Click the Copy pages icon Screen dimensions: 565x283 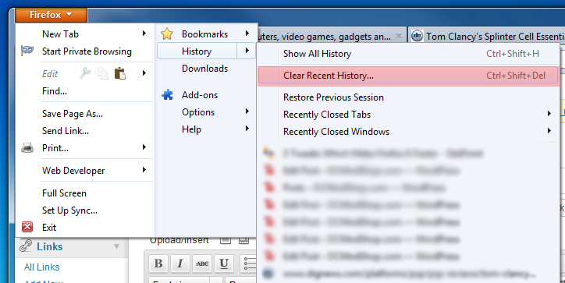click(103, 73)
